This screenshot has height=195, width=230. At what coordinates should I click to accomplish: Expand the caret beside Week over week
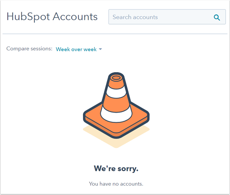click(x=100, y=49)
